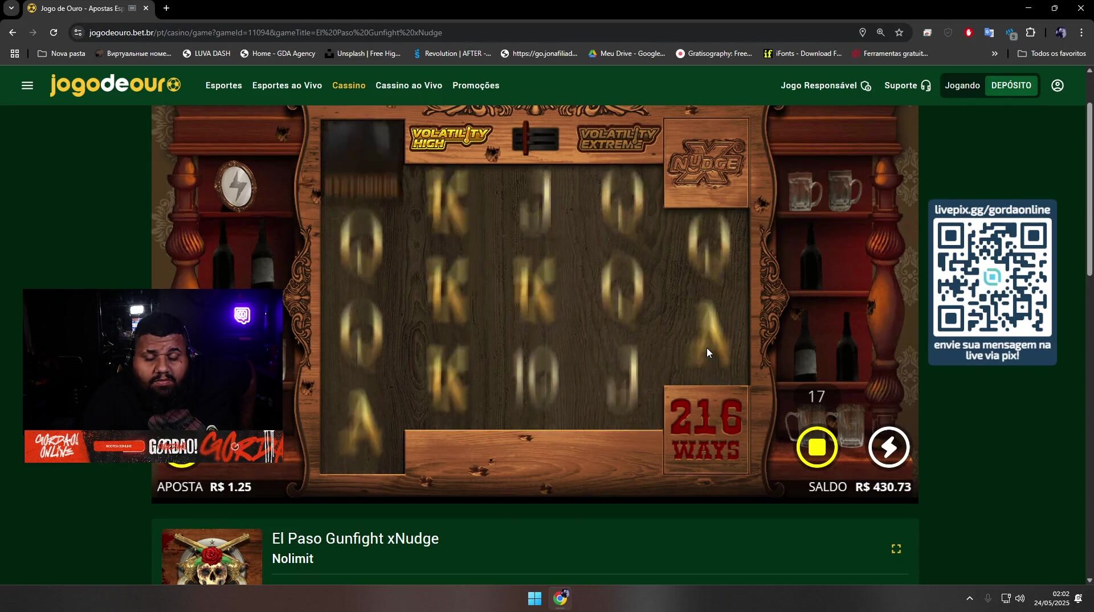1094x612 pixels.
Task: Expand hidden bookmarks chevron
Action: click(x=995, y=54)
